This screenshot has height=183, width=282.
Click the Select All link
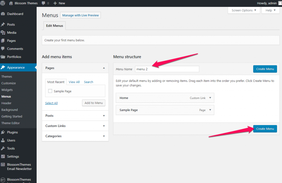tap(51, 103)
